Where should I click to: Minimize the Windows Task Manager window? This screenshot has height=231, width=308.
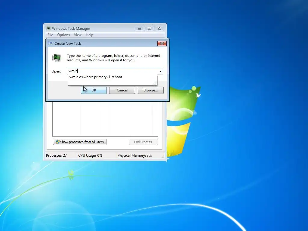tap(139, 29)
